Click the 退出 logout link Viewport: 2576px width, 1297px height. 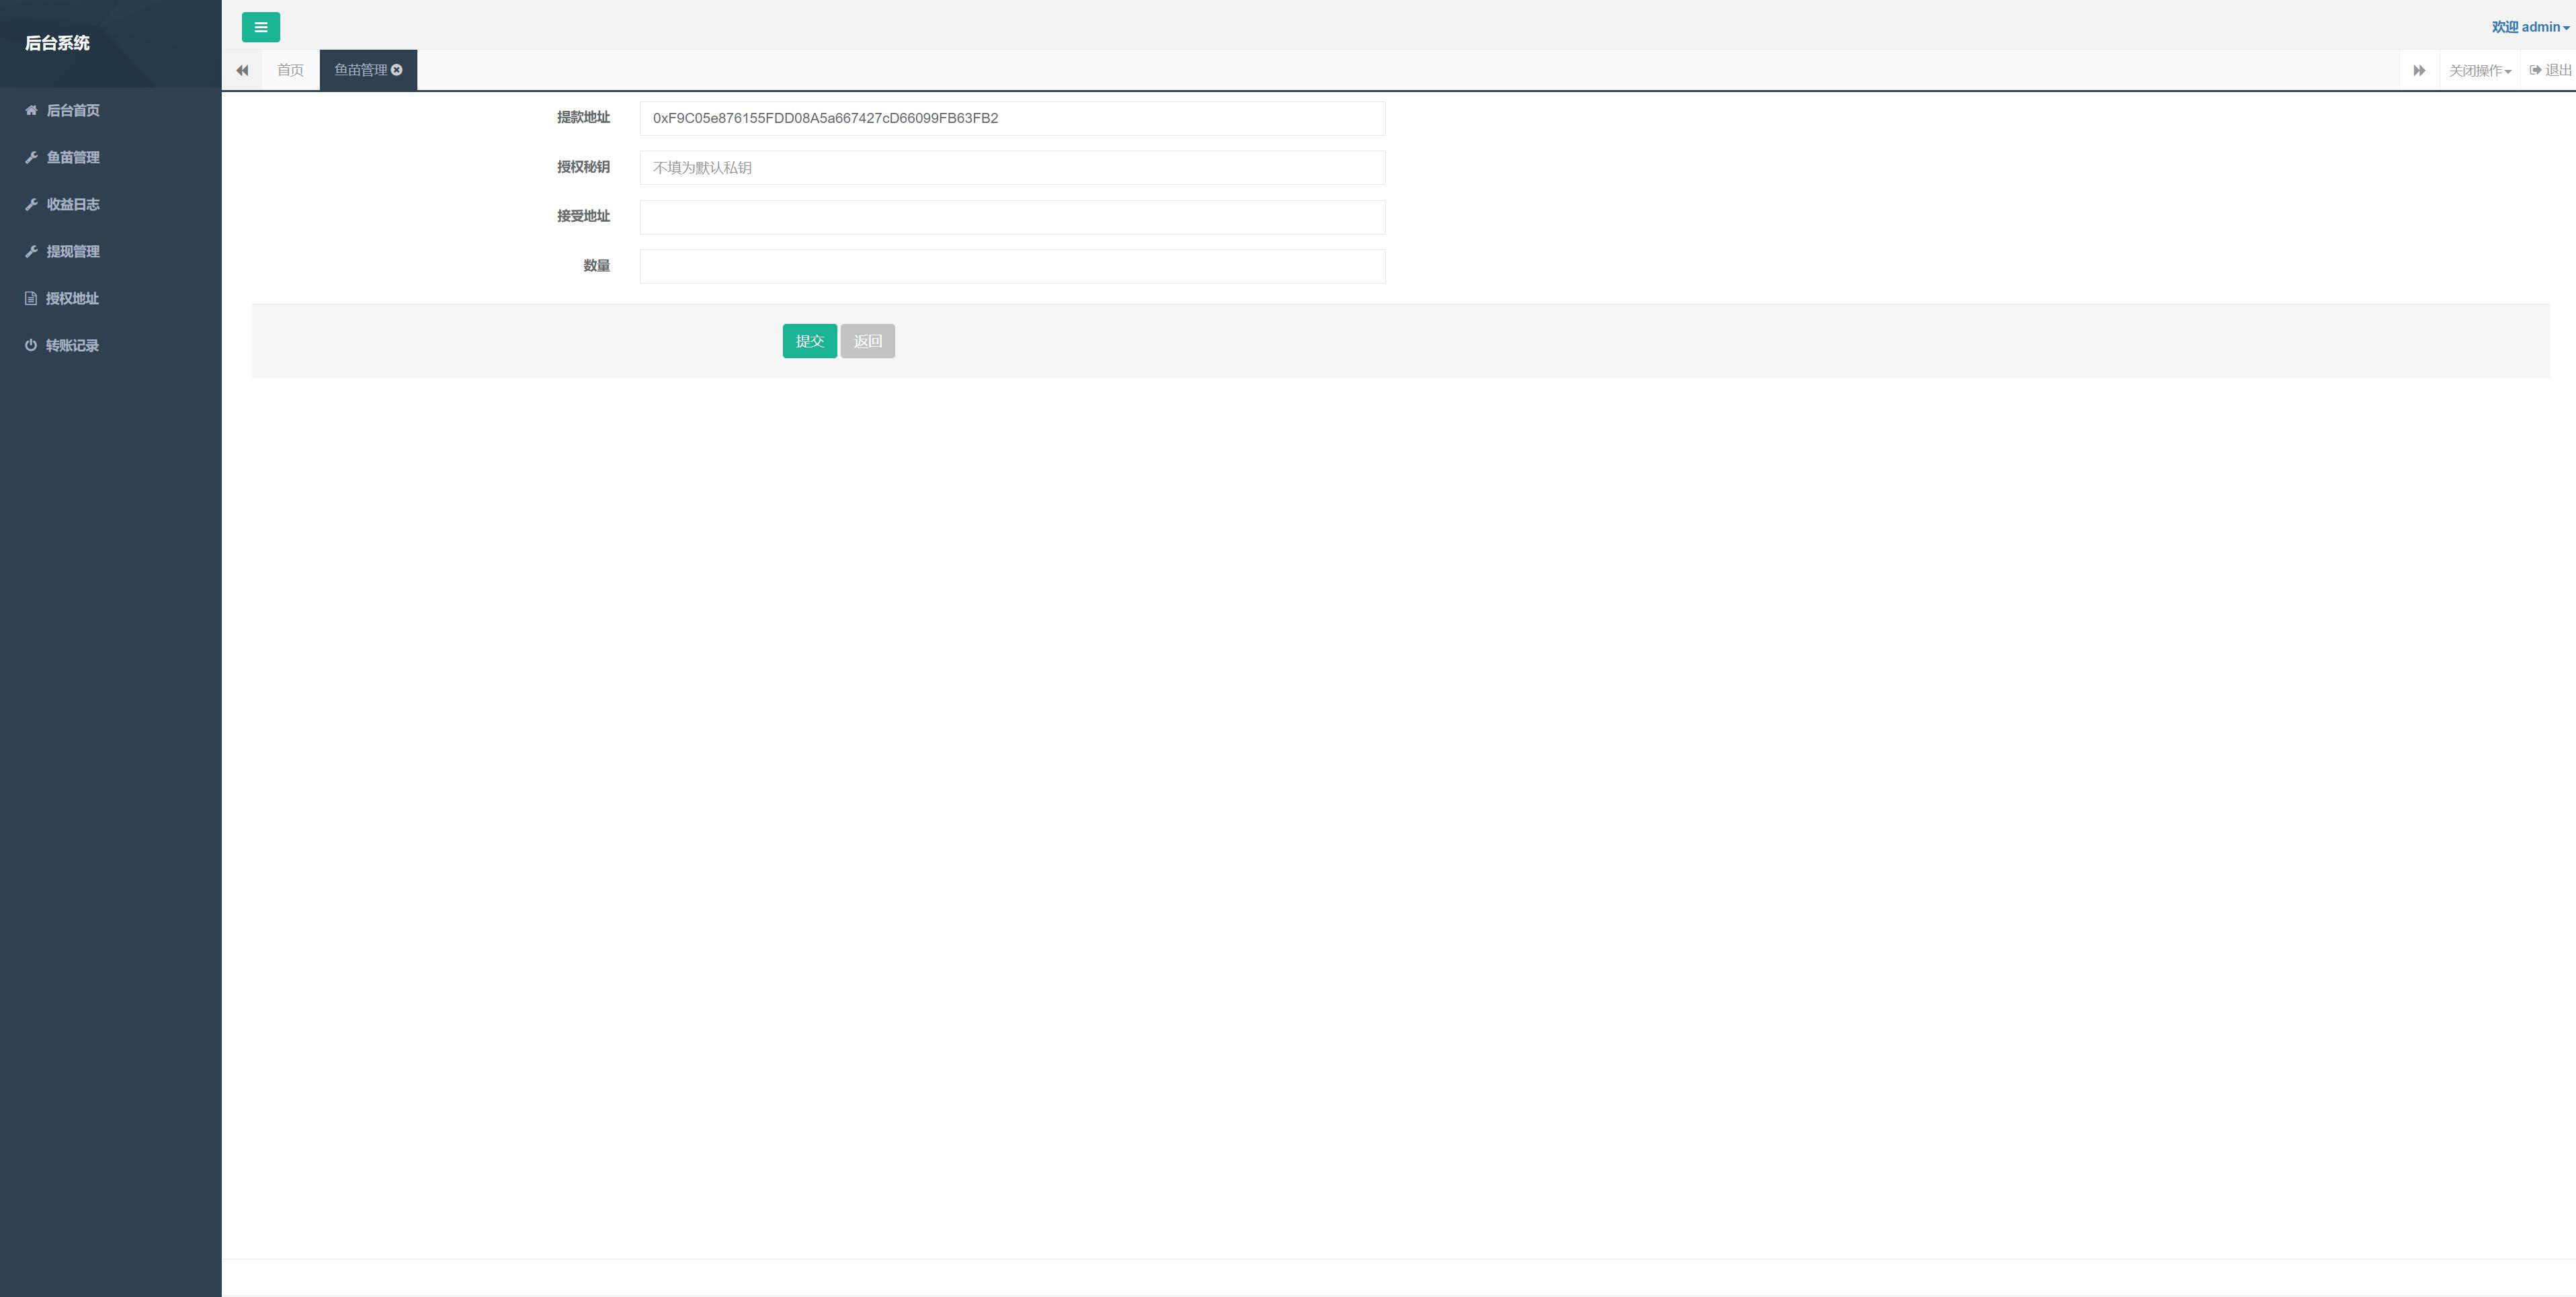tap(2550, 70)
